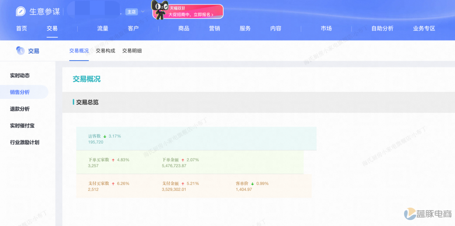The height and width of the screenshot is (226, 455).
Task: Open the 客户 navigation item
Action: 133,28
